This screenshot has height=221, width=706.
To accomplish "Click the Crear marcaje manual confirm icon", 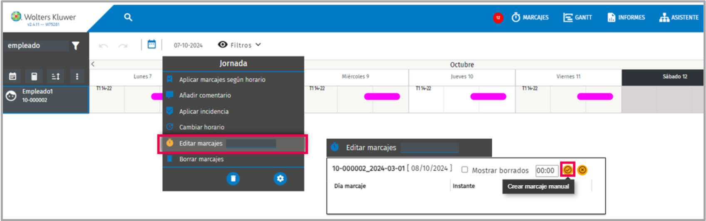I will click(x=568, y=170).
